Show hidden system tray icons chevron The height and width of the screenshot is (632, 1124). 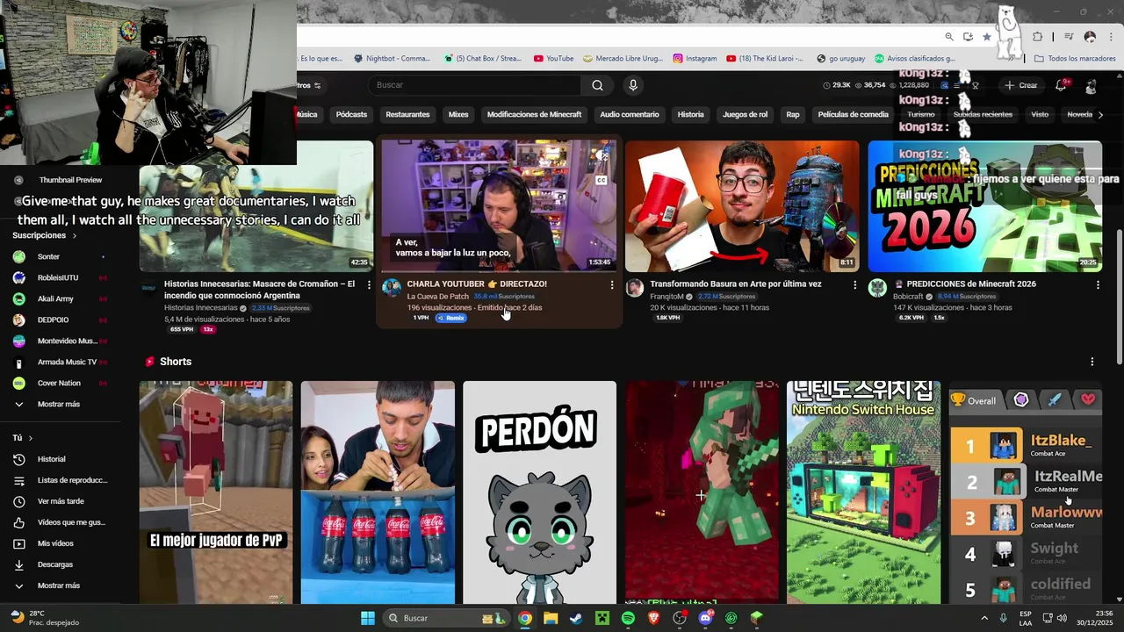coord(986,618)
